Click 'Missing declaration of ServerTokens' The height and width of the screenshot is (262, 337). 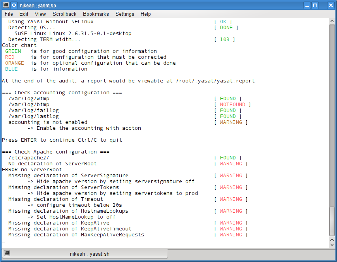point(63,187)
